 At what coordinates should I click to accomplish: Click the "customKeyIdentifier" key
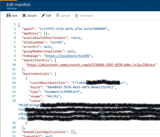click(x=48, y=83)
